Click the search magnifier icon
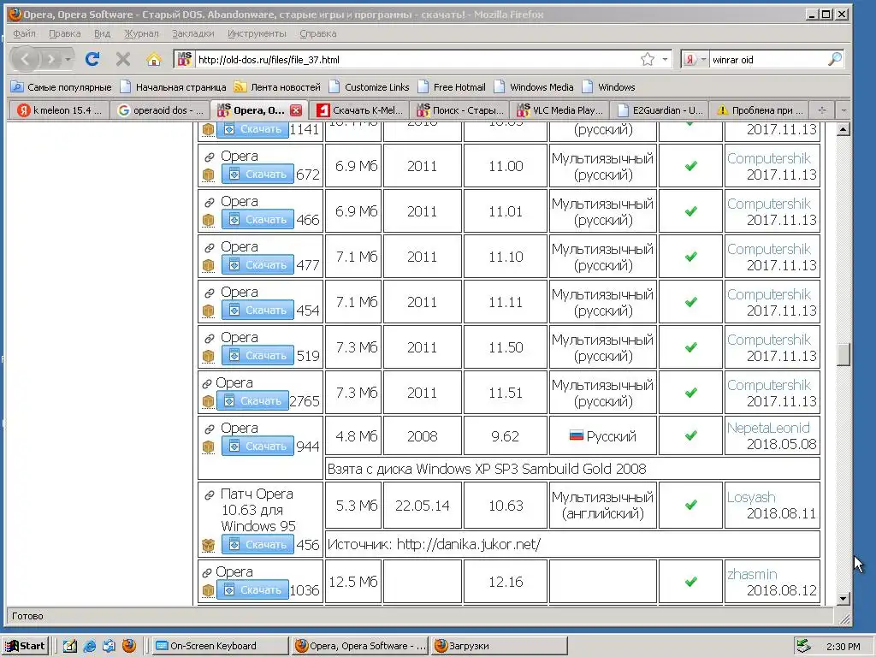Screen dimensions: 876x657 [x=835, y=59]
